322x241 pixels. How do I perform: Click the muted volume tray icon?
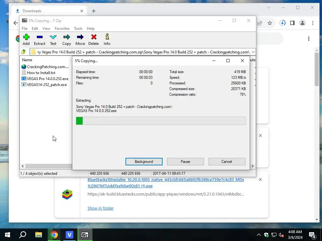coord(281,235)
